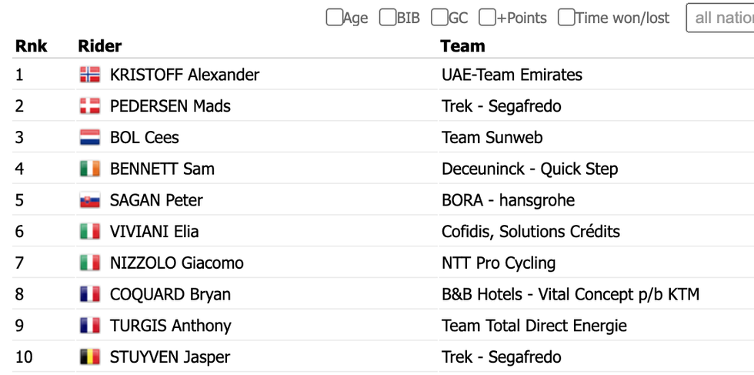Image resolution: width=754 pixels, height=375 pixels.
Task: Check the GC option box
Action: pos(439,18)
